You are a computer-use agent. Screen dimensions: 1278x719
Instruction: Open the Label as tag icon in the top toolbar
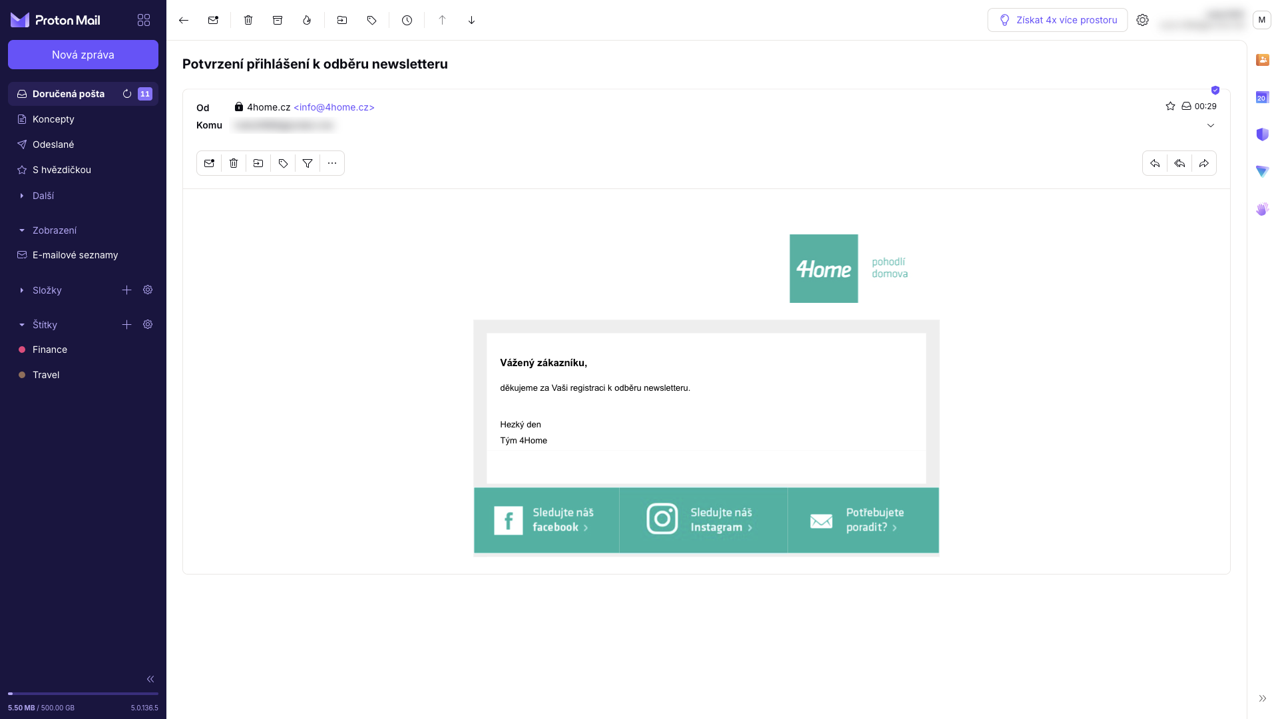[x=371, y=20]
